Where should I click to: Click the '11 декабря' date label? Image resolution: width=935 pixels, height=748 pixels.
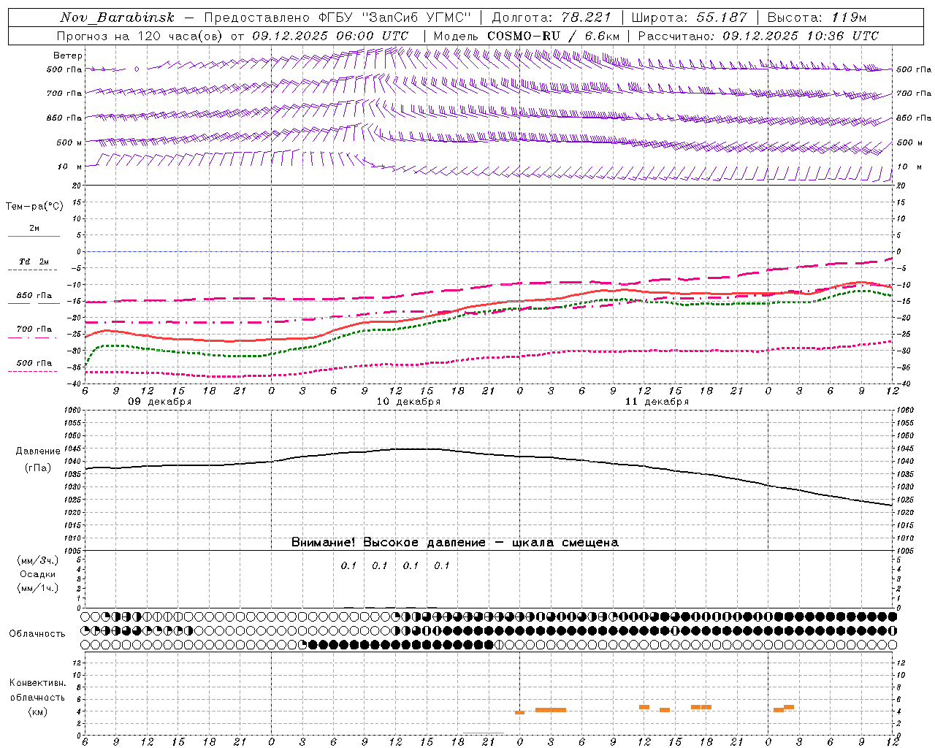657,402
